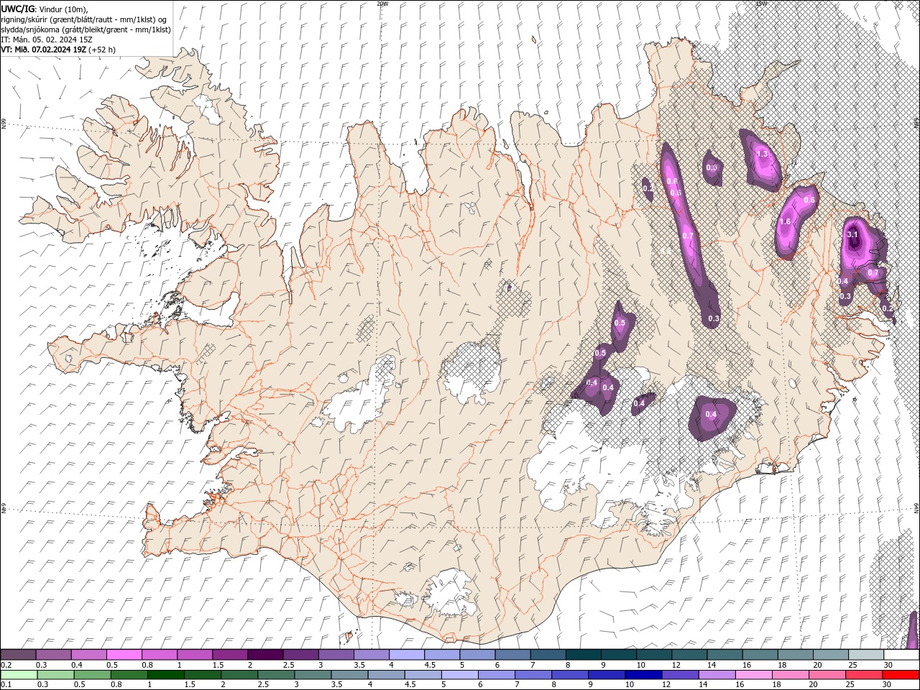Click the '25' label in the upper legend

pos(852,665)
